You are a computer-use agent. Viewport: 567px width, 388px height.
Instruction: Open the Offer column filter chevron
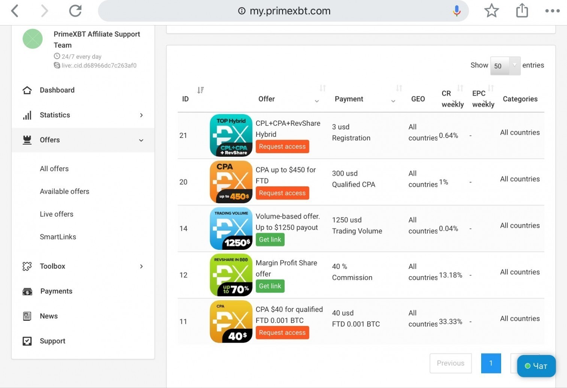pos(317,101)
